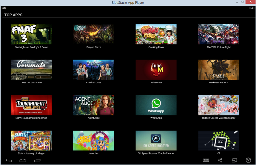Click the 'MARVEL Future Fight' label text
Image resolution: width=256 pixels, height=165 pixels.
point(219,47)
